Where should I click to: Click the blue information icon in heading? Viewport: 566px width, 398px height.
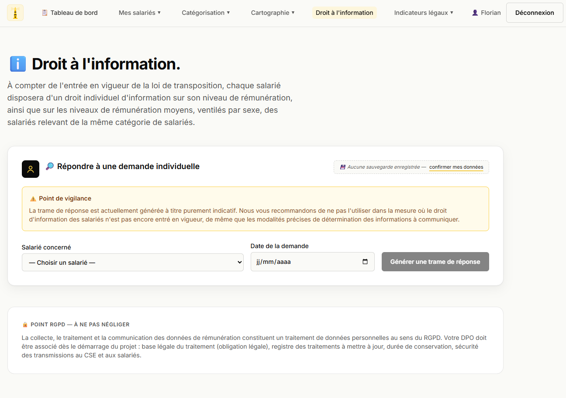point(18,64)
